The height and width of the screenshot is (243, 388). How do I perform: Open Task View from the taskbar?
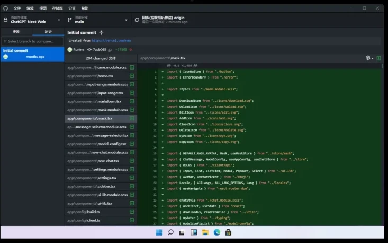pos(182,232)
